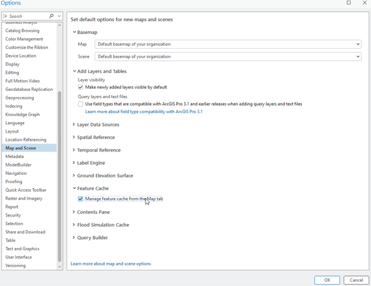Expand the Flood Simulation Cache section
This screenshot has width=371, height=286.
(74, 225)
